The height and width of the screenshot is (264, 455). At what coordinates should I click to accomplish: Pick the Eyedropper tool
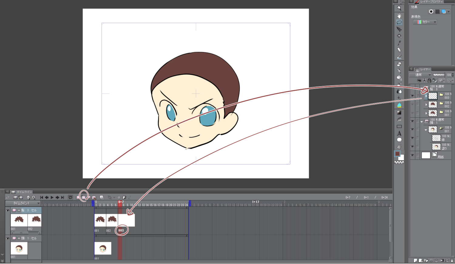click(x=399, y=43)
